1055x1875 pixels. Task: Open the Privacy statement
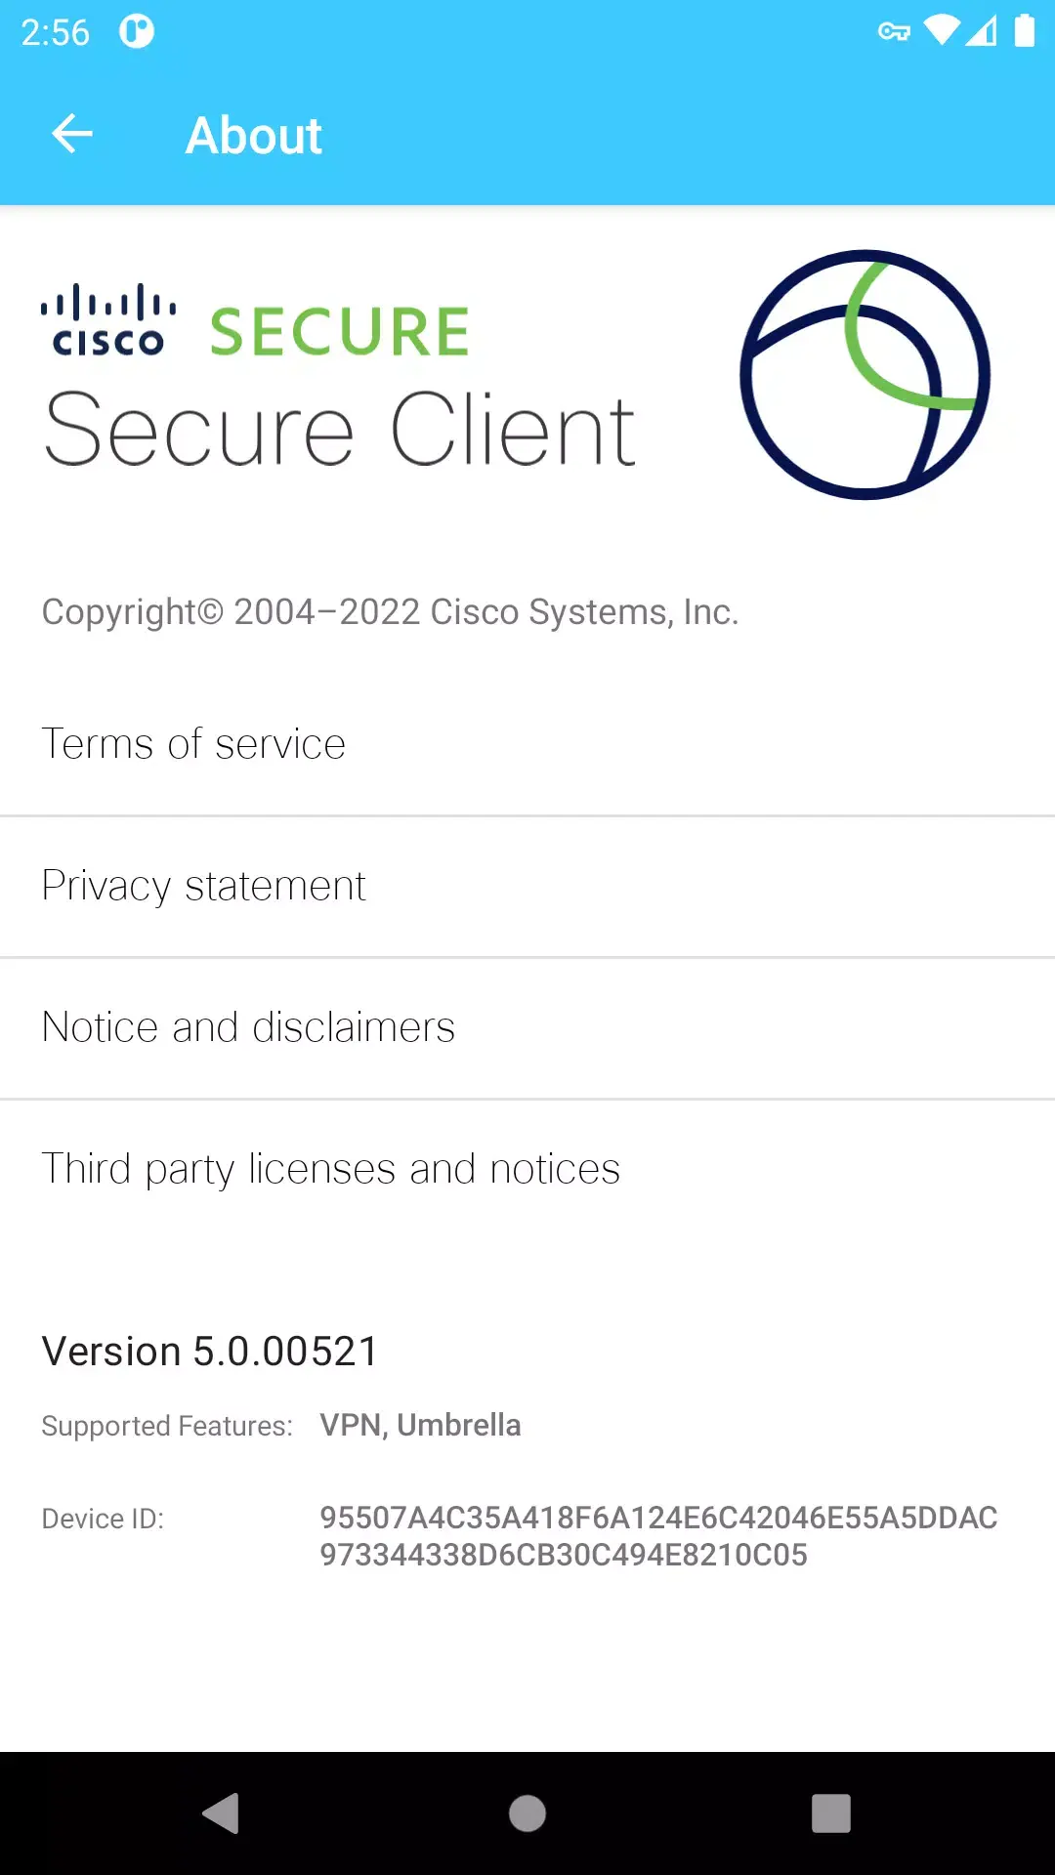(x=204, y=885)
